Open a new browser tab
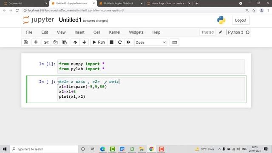The width and height of the screenshot is (272, 153). pyautogui.click(x=197, y=3)
